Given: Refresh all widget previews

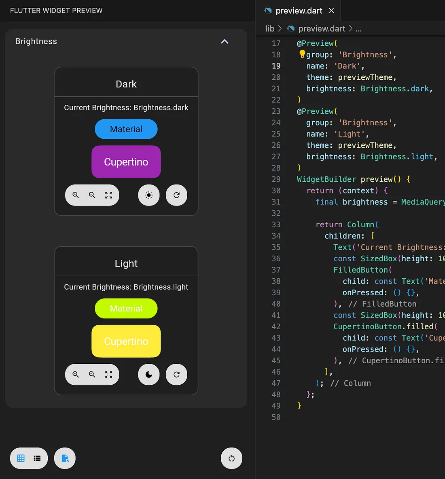Looking at the screenshot, I should tap(231, 458).
